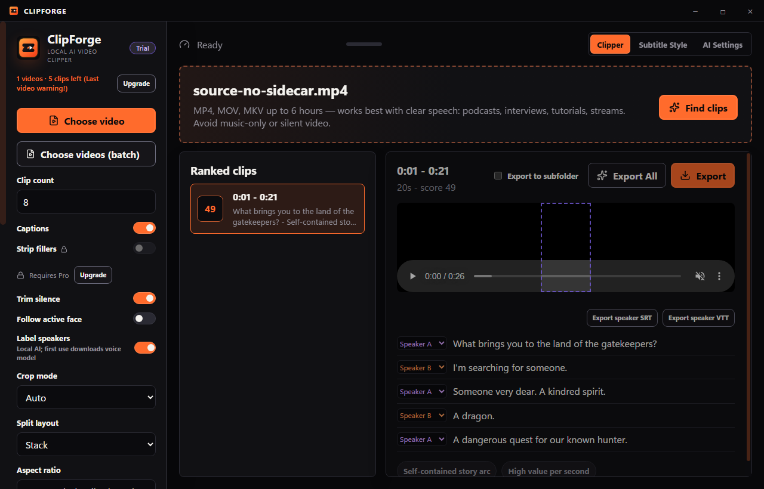Viewport: 764px width, 489px height.
Task: Toggle the Strip fillers switch
Action: click(x=144, y=248)
